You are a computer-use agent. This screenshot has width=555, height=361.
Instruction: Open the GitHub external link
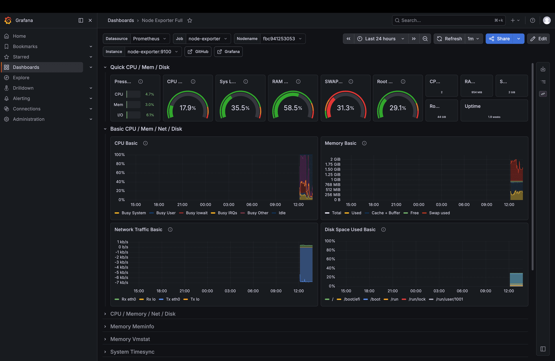(198, 52)
